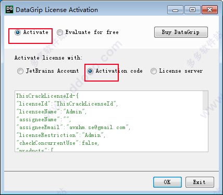Click the "licenseeName":"Admin" line

point(52,111)
